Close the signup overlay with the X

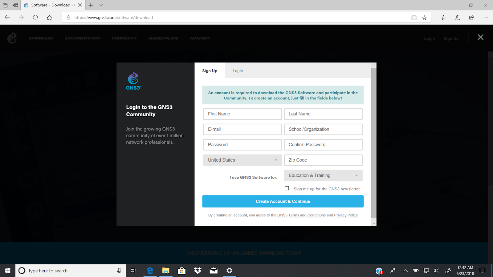480,37
